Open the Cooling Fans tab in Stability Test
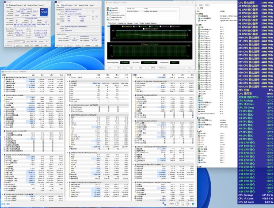 [122, 23]
